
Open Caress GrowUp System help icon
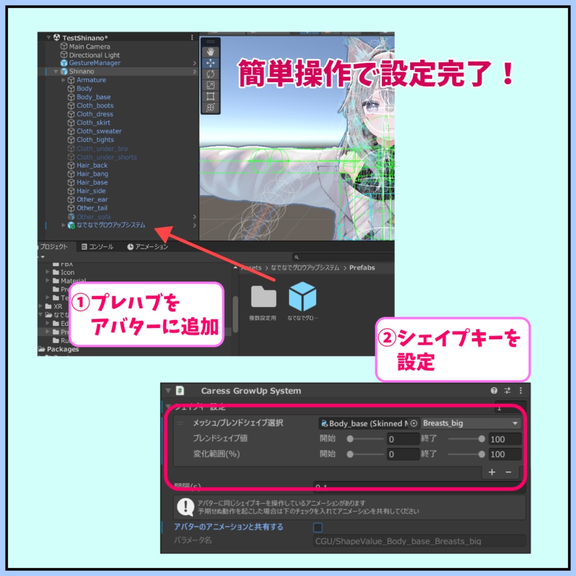(494, 390)
